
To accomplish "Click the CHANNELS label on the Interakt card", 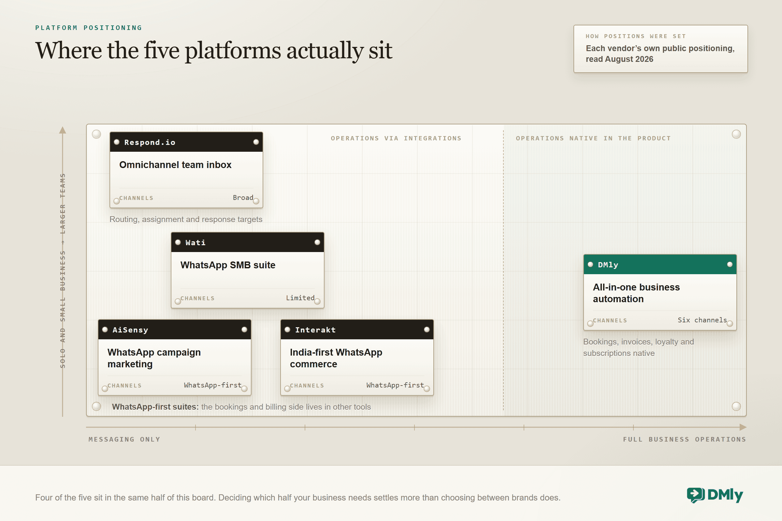I will (307, 386).
